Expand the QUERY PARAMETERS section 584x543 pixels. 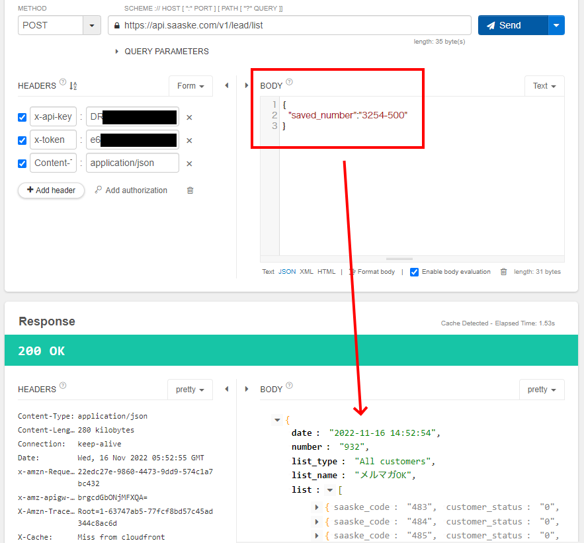pos(118,52)
